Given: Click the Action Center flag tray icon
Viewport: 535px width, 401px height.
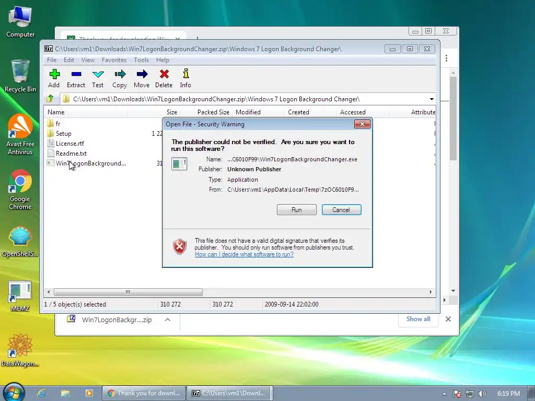Looking at the screenshot, I should 457,394.
